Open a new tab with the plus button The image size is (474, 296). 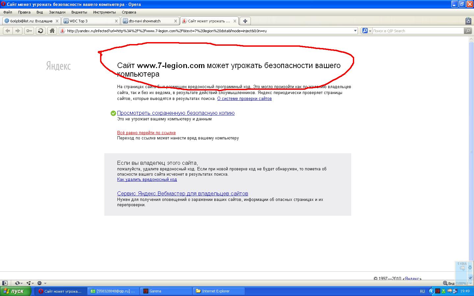tap(245, 21)
